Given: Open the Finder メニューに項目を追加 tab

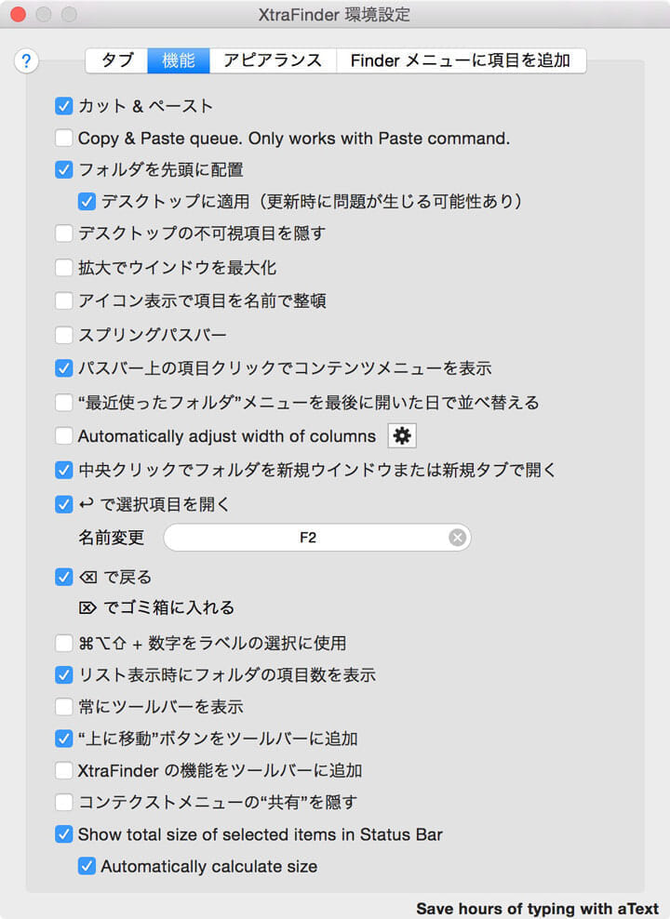Looking at the screenshot, I should [x=462, y=60].
